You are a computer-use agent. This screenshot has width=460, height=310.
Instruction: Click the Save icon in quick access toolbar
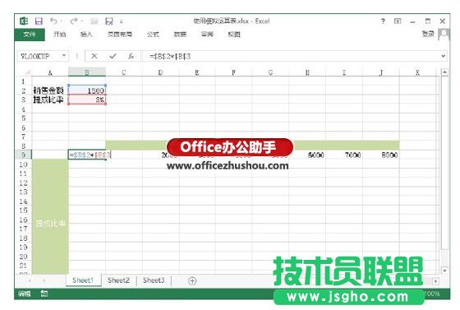39,21
